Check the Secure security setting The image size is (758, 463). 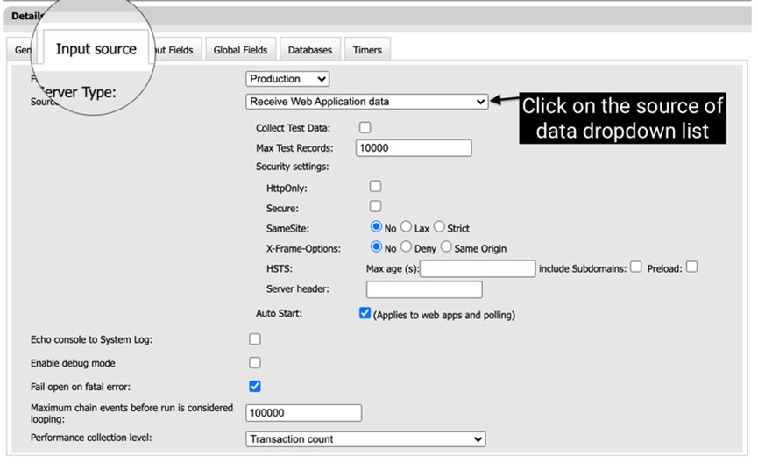[x=375, y=207]
